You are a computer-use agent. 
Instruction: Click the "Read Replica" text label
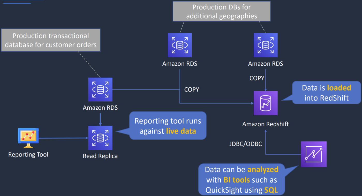click(100, 156)
